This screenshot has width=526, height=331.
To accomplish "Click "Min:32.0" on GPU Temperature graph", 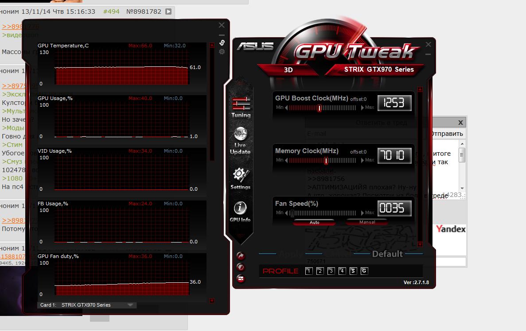I will click(175, 46).
